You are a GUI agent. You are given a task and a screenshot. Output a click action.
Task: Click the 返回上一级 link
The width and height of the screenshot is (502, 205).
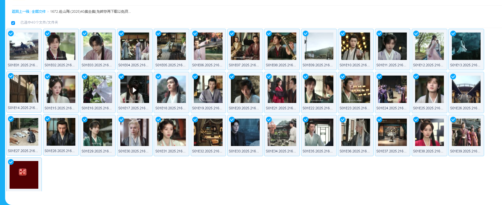(20, 11)
